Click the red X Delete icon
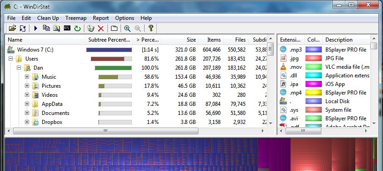383x171 pixels. pyautogui.click(x=101, y=28)
